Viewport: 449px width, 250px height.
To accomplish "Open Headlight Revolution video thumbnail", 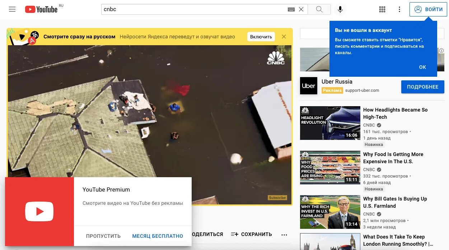I will [x=330, y=123].
